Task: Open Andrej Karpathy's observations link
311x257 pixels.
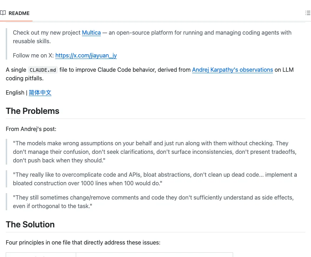Action: (x=232, y=70)
